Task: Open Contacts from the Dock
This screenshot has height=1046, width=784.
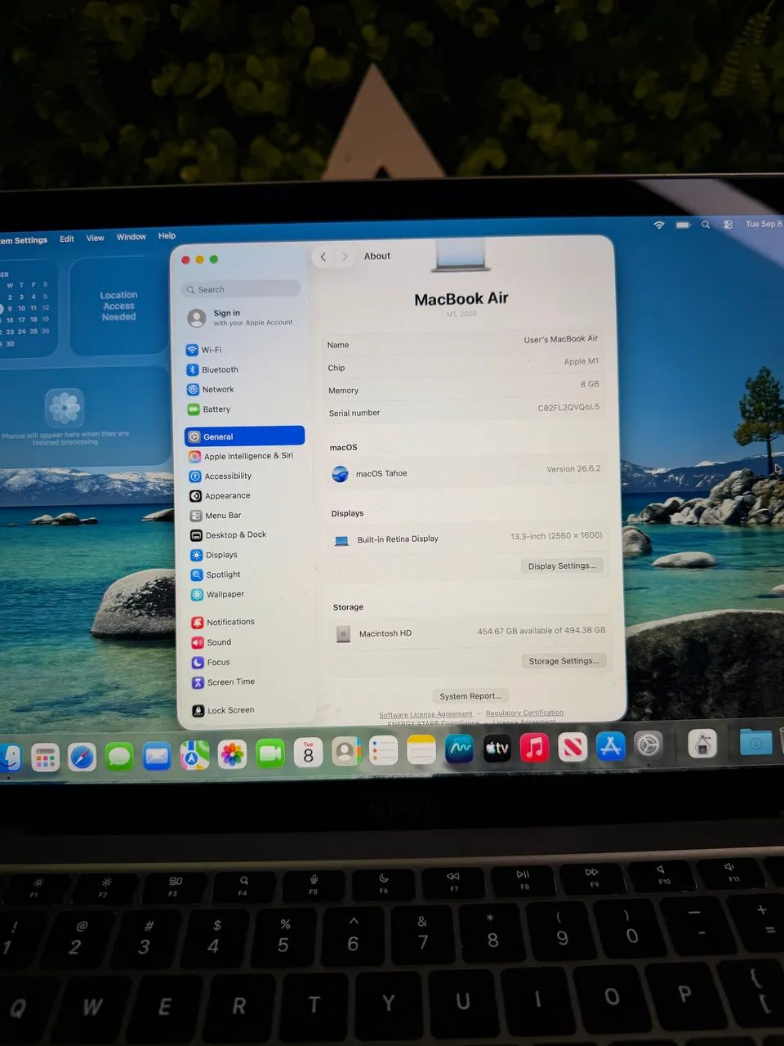Action: click(345, 752)
